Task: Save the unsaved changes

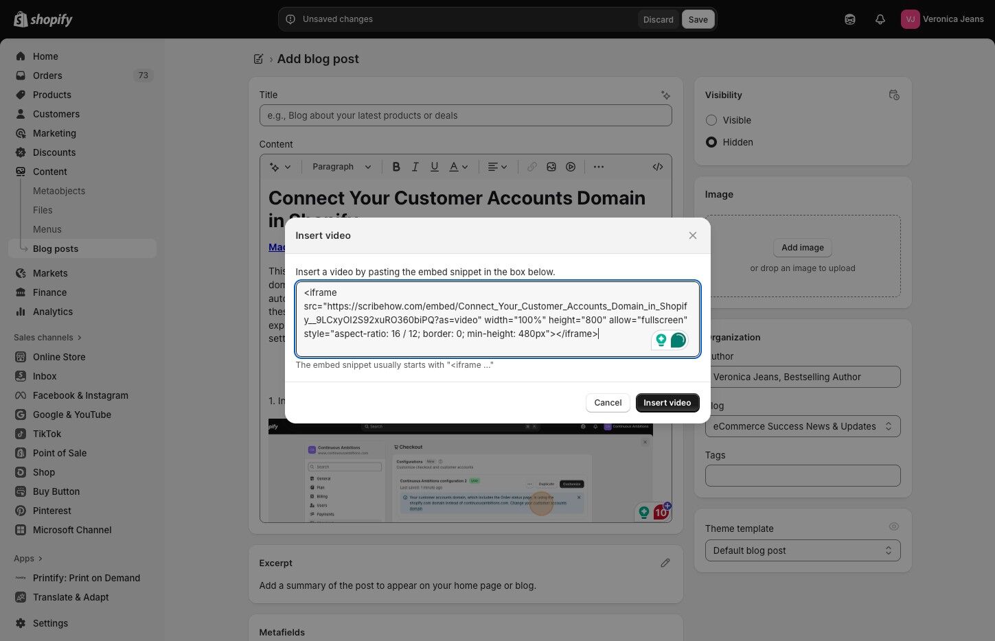Action: pos(698,19)
